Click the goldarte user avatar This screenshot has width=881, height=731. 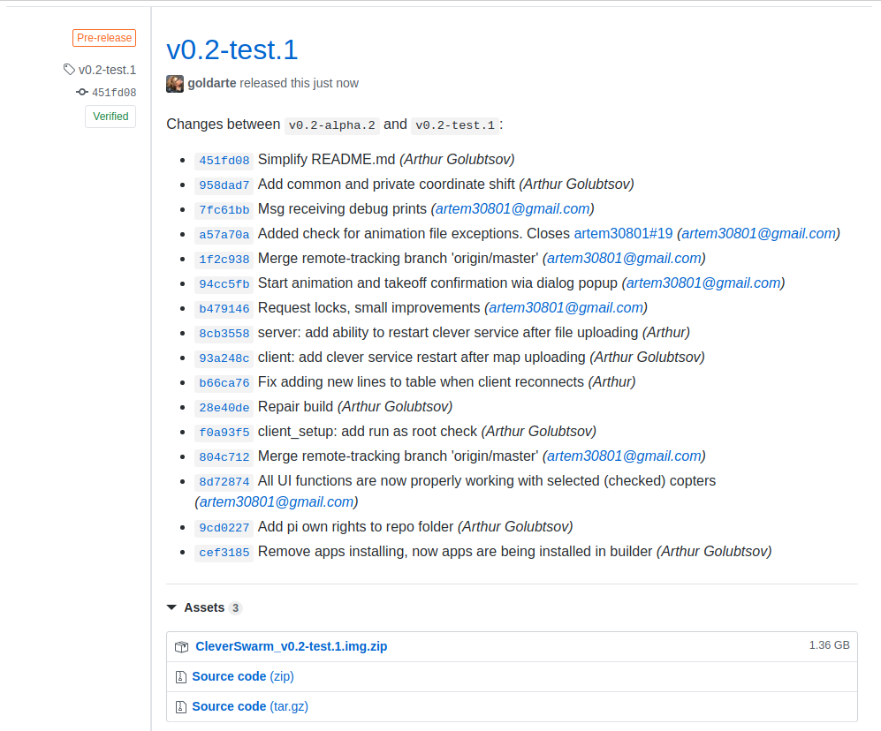point(175,84)
